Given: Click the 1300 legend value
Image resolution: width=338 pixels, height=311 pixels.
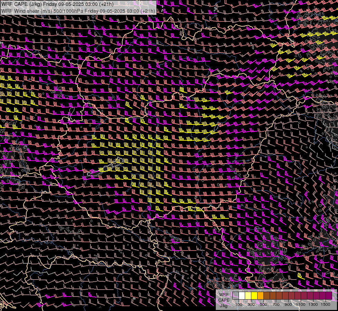Looking at the screenshot, I should (x=313, y=304).
